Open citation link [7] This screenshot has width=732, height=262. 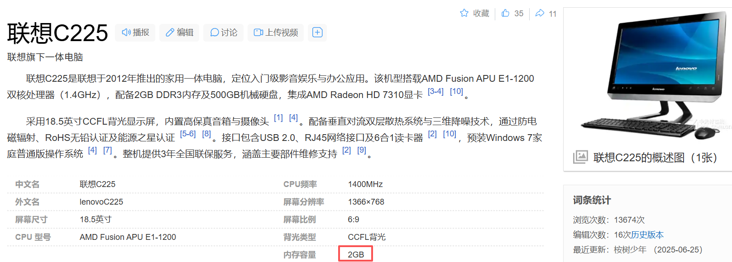tap(107, 150)
